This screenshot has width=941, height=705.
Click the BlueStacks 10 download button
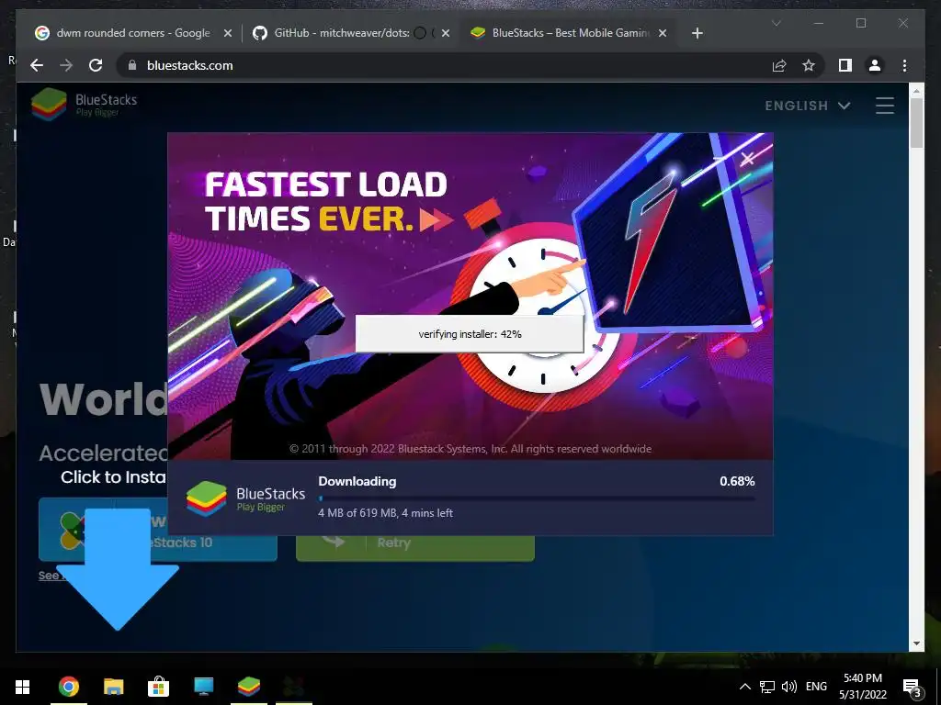[x=158, y=530]
